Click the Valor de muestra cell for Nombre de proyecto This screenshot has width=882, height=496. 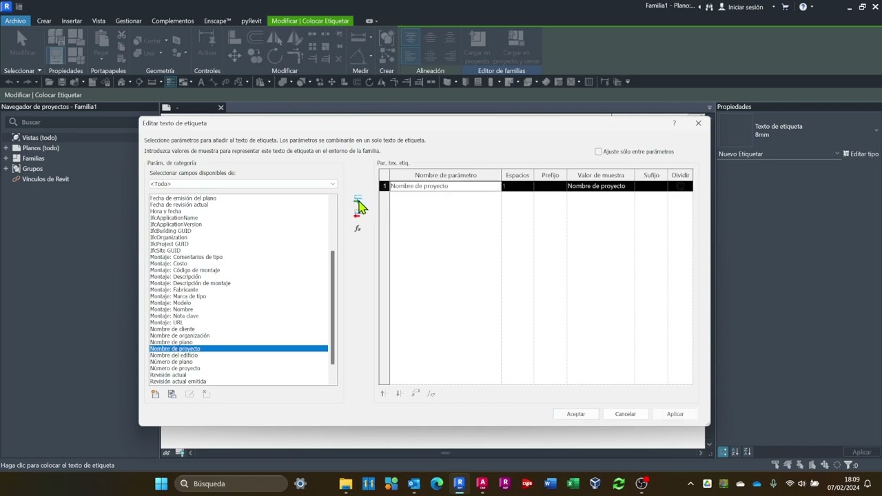click(600, 186)
